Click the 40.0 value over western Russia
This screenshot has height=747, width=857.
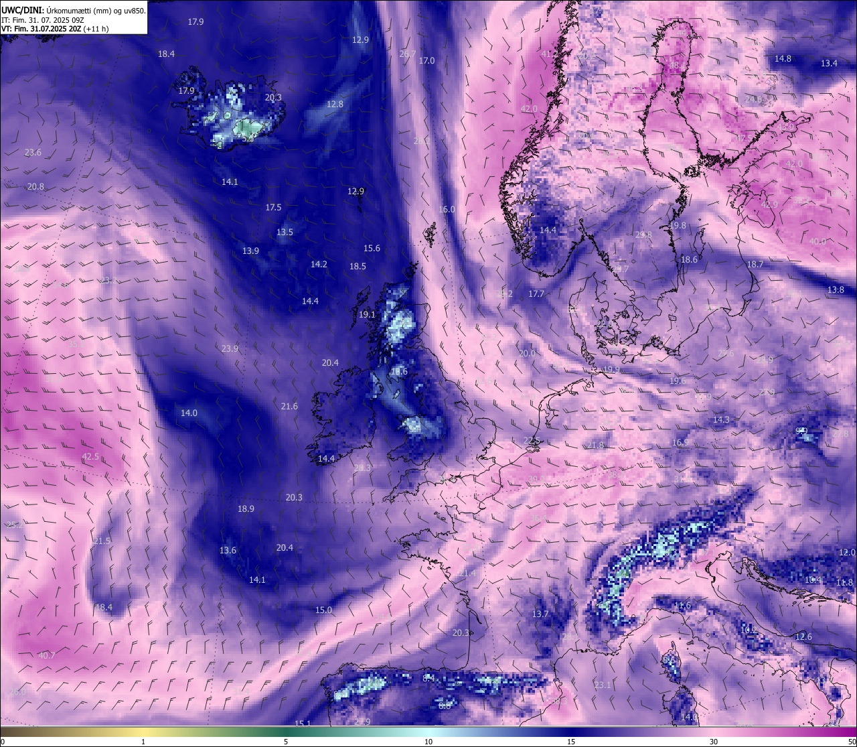click(x=817, y=242)
